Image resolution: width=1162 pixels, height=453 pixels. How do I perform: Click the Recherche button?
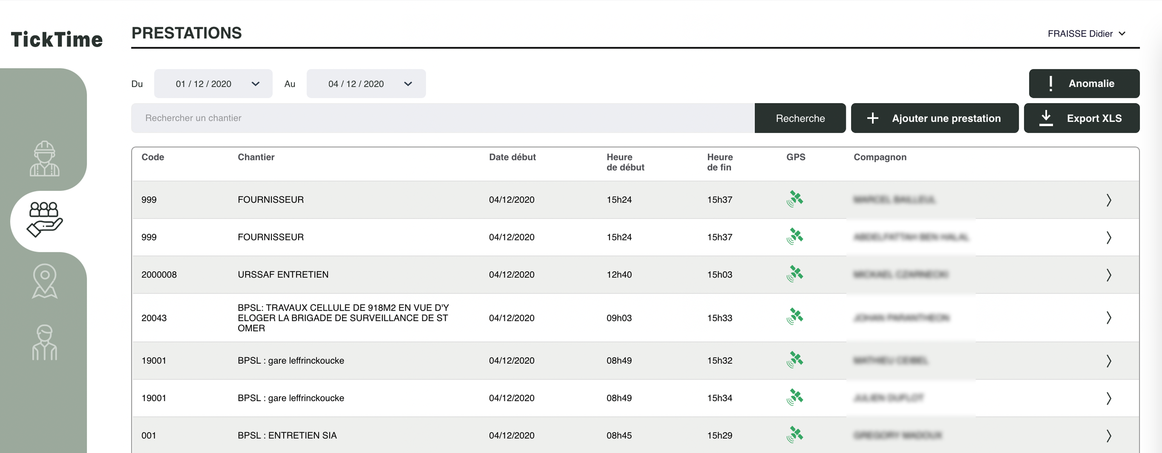click(x=800, y=118)
